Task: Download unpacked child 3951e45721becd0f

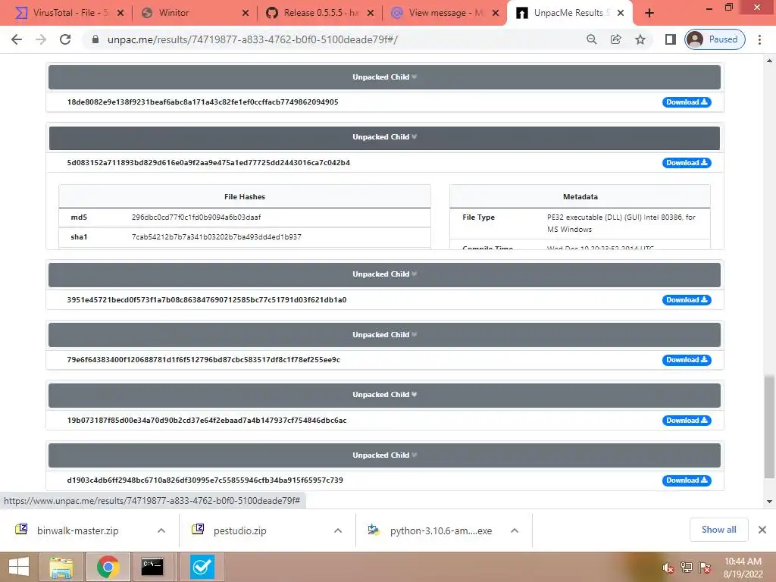Action: 687,300
